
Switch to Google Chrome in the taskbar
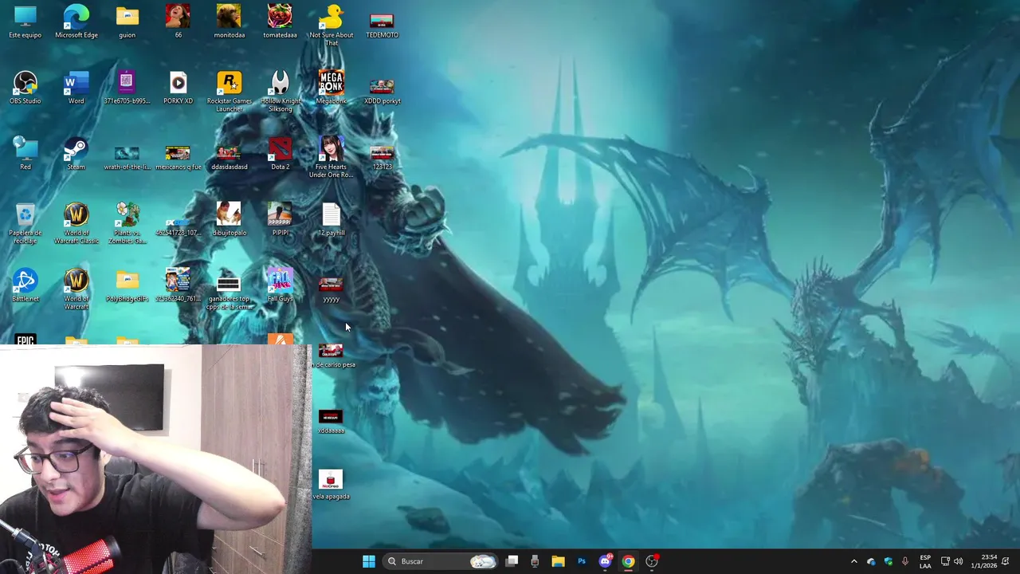pos(628,561)
